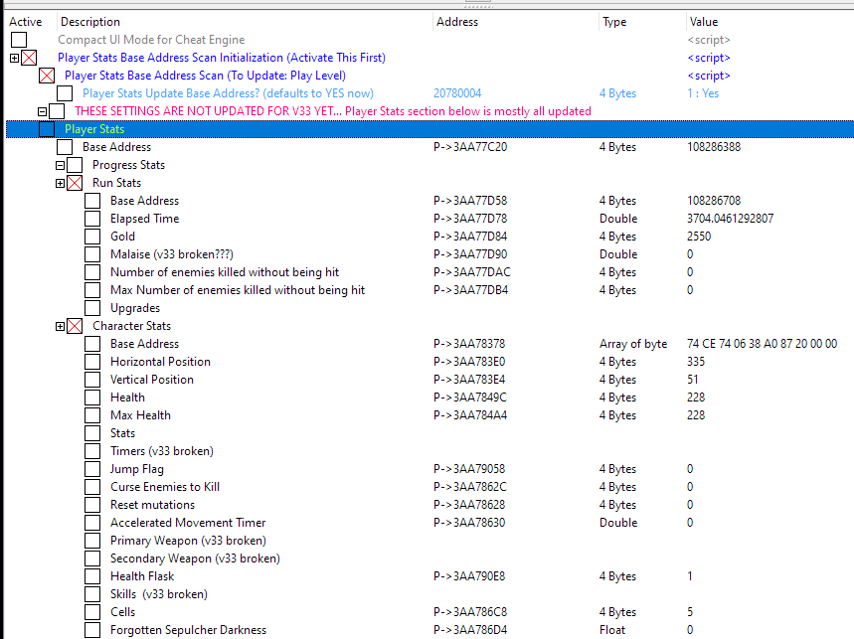Viewport: 854px width, 639px height.
Task: Click Run Stats Base Address value 108286708
Action: click(714, 201)
